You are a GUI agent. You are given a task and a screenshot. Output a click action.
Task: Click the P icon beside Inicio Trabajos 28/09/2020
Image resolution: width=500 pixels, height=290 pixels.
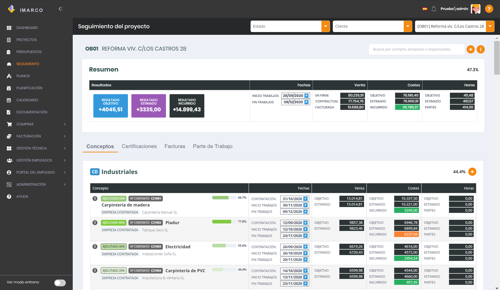pyautogui.click(x=307, y=96)
